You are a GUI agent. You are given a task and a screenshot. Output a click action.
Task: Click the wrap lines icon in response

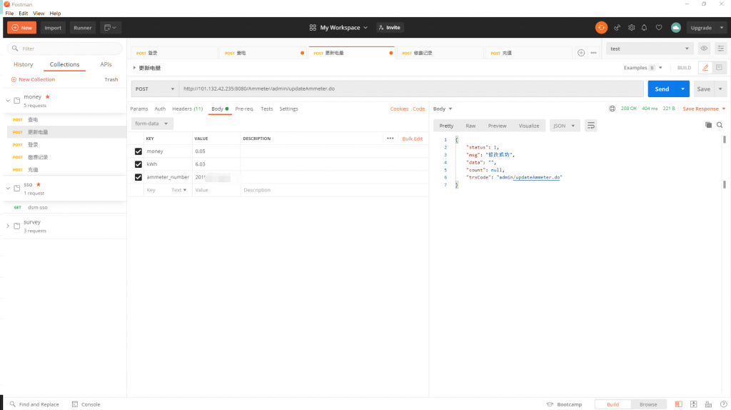click(x=590, y=126)
